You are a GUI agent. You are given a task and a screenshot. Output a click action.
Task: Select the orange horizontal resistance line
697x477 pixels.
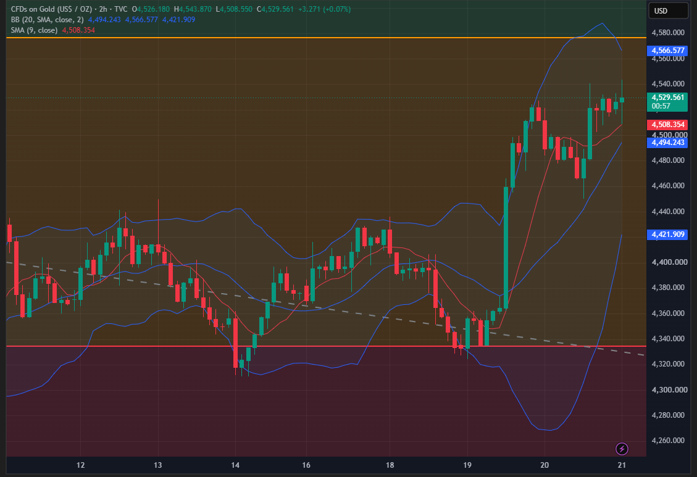(326, 38)
